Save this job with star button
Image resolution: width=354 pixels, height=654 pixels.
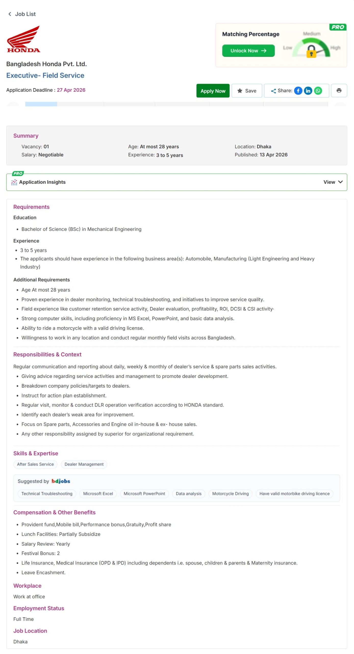(246, 91)
